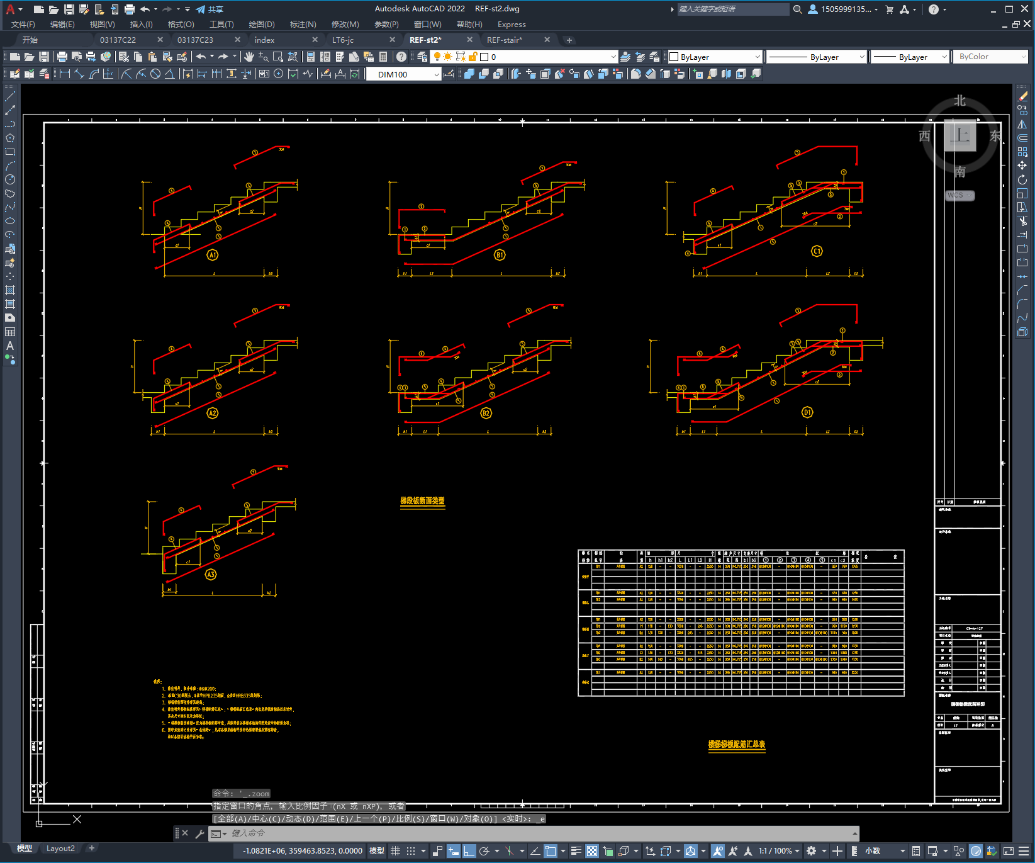Screen dimensions: 1035x863
Task: Expand the ByLayer linetype dropdown
Action: [817, 57]
